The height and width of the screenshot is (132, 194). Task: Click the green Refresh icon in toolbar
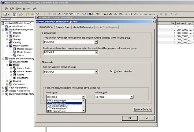point(78,14)
